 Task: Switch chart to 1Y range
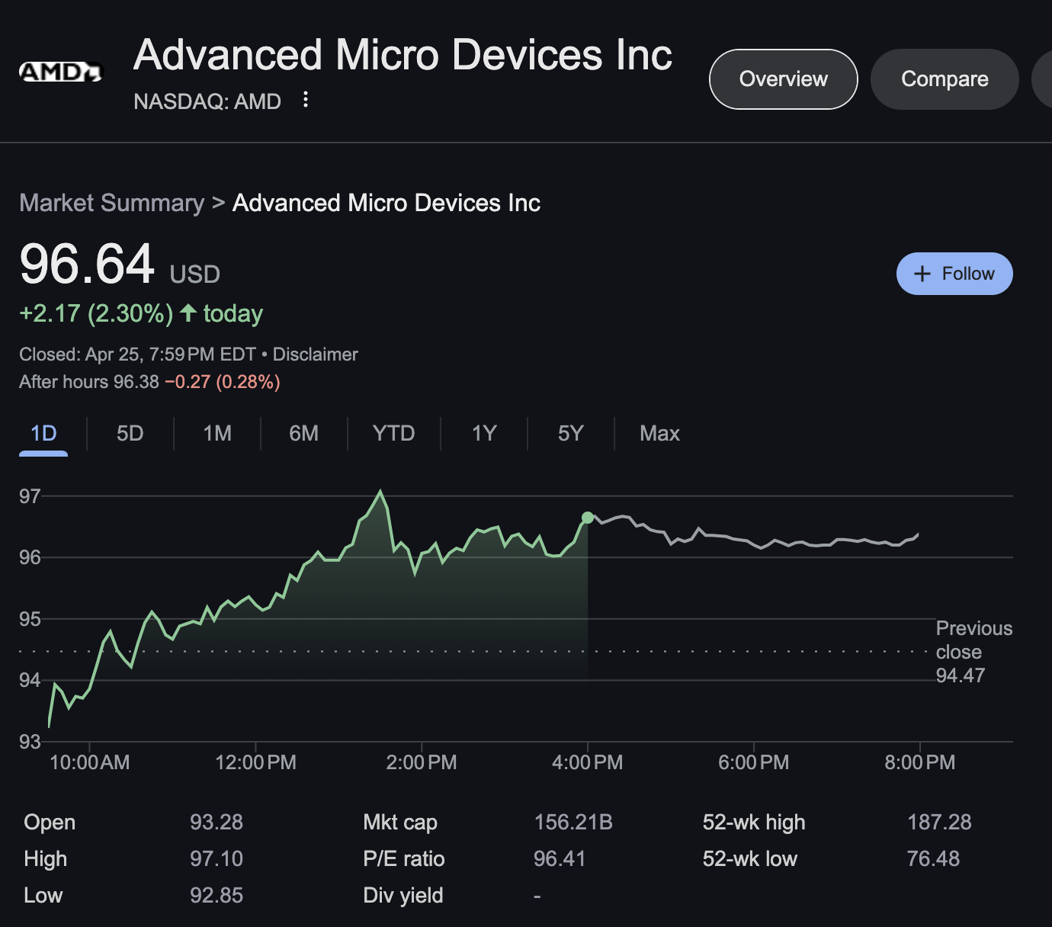(484, 434)
